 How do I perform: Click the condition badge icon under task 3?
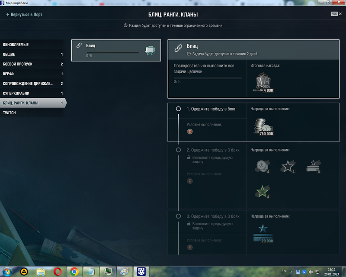pyautogui.click(x=190, y=248)
